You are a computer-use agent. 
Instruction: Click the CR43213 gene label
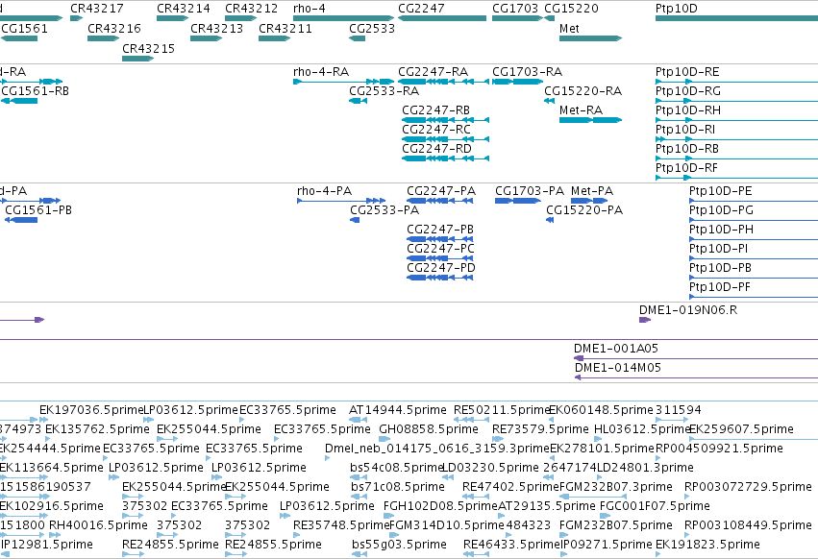click(217, 28)
